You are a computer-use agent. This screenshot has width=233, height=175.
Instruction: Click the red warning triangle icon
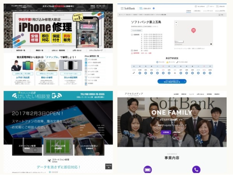(x=132, y=53)
